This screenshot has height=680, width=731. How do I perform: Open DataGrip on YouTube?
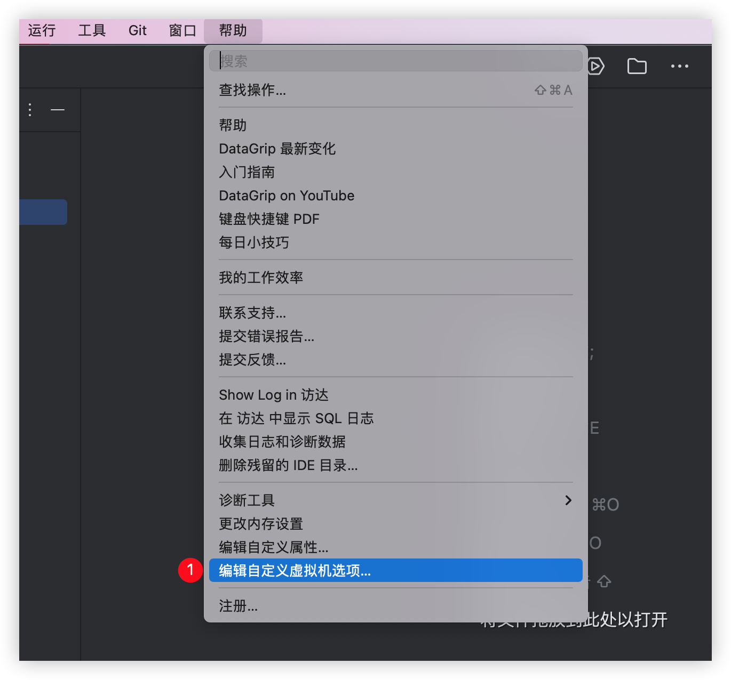click(287, 196)
